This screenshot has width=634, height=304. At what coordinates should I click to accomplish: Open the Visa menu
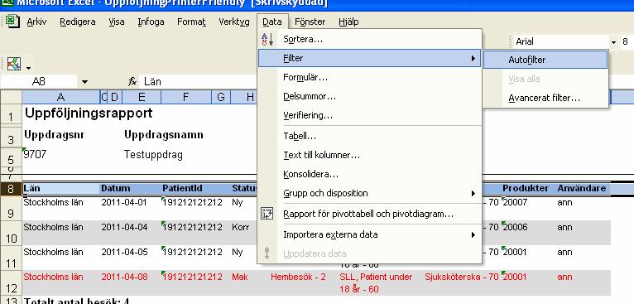tap(117, 22)
